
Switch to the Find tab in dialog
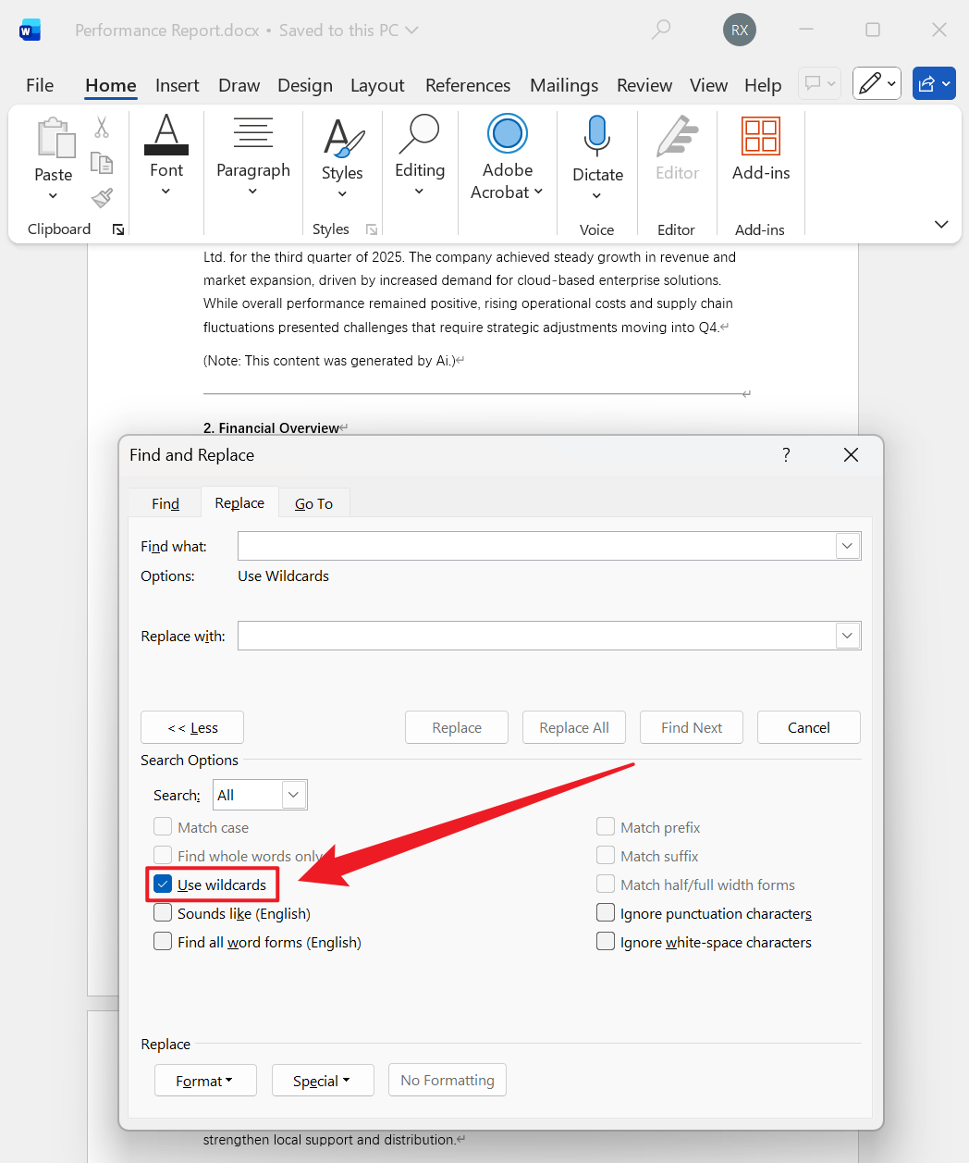pyautogui.click(x=166, y=503)
